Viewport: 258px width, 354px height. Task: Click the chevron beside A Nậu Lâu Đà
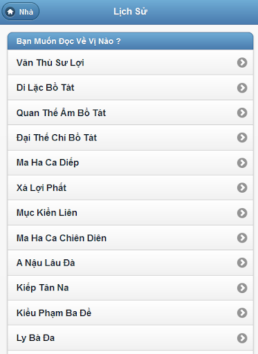point(242,263)
